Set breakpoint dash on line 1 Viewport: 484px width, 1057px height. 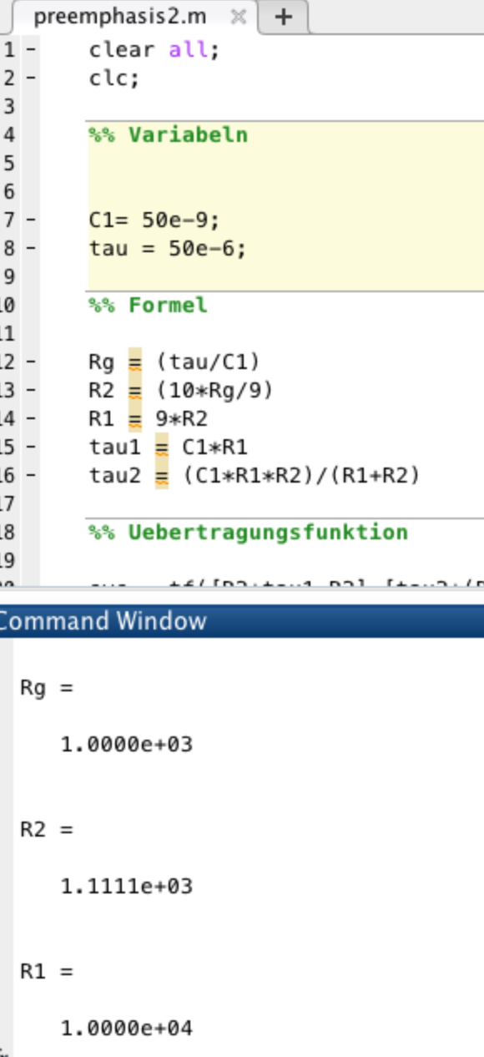click(31, 49)
